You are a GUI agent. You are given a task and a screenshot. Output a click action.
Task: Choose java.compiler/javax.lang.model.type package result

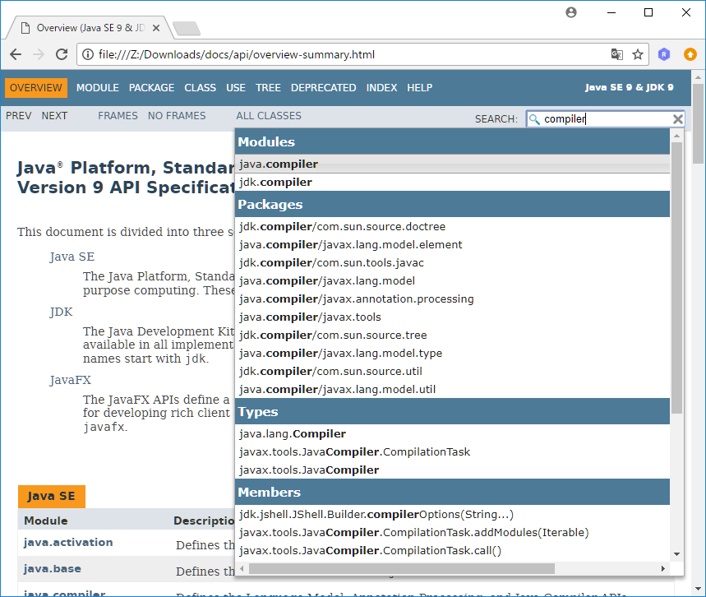[x=453, y=354]
